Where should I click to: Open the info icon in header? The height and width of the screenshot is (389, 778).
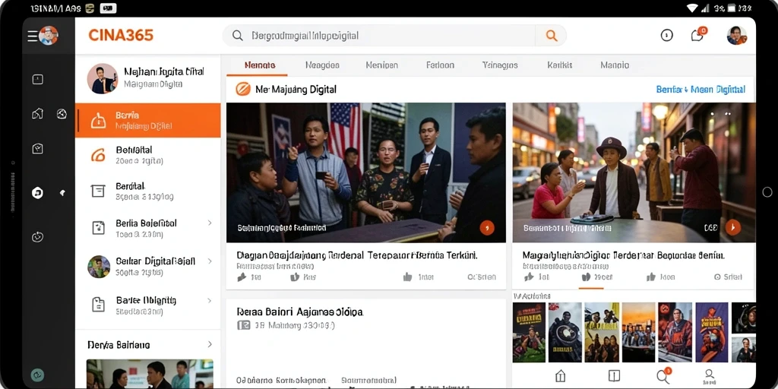[666, 35]
